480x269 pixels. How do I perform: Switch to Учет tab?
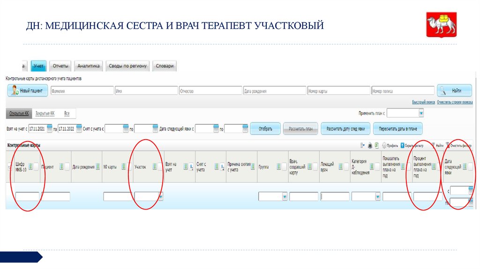38,66
